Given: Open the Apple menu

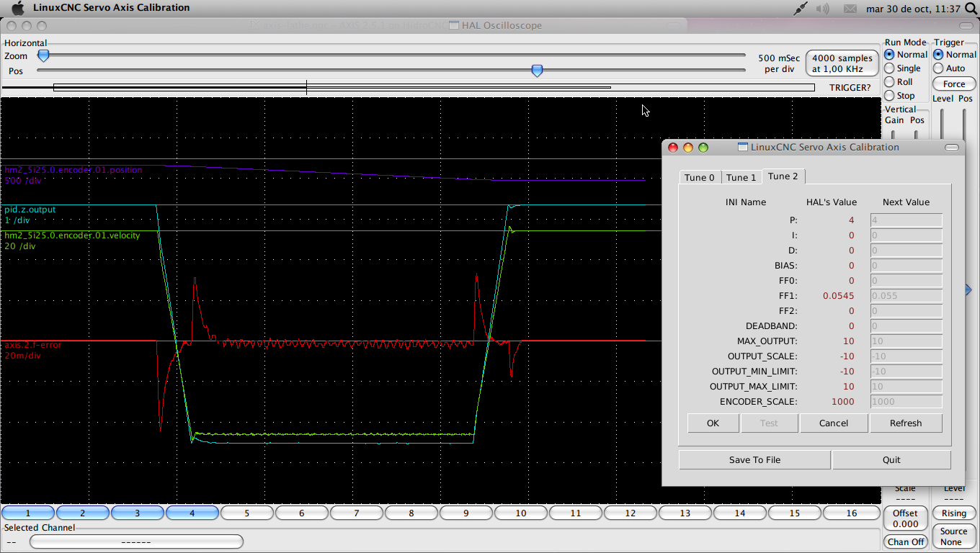Looking at the screenshot, I should (18, 8).
